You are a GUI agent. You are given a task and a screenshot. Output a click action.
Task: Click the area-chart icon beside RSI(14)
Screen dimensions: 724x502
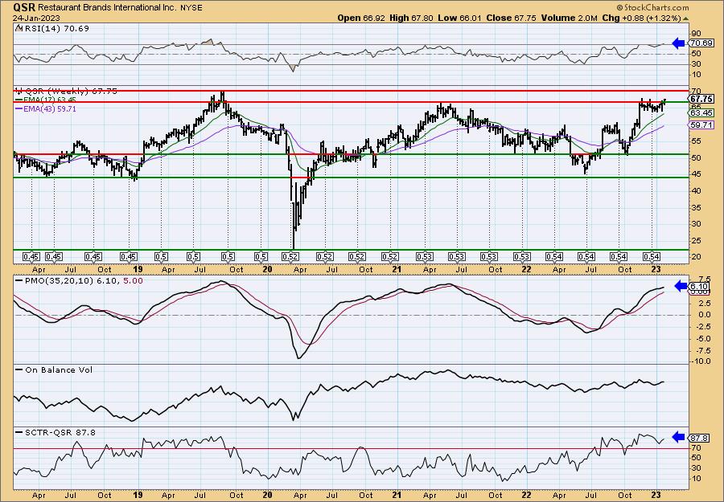(19, 28)
